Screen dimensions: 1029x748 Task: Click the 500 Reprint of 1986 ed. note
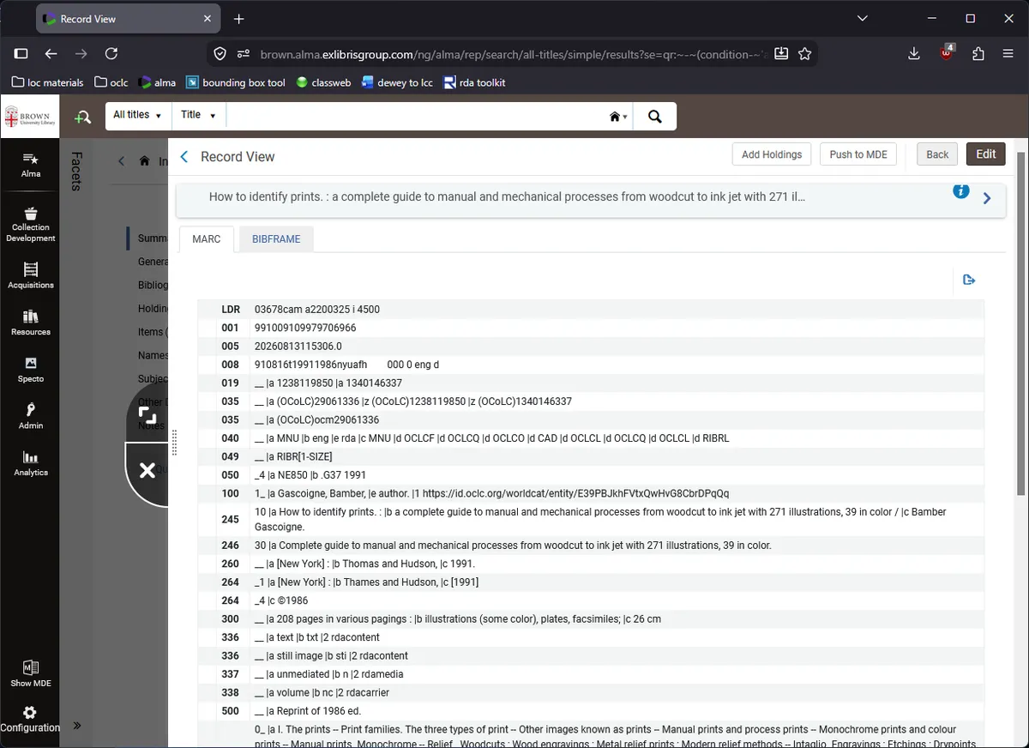590,711
